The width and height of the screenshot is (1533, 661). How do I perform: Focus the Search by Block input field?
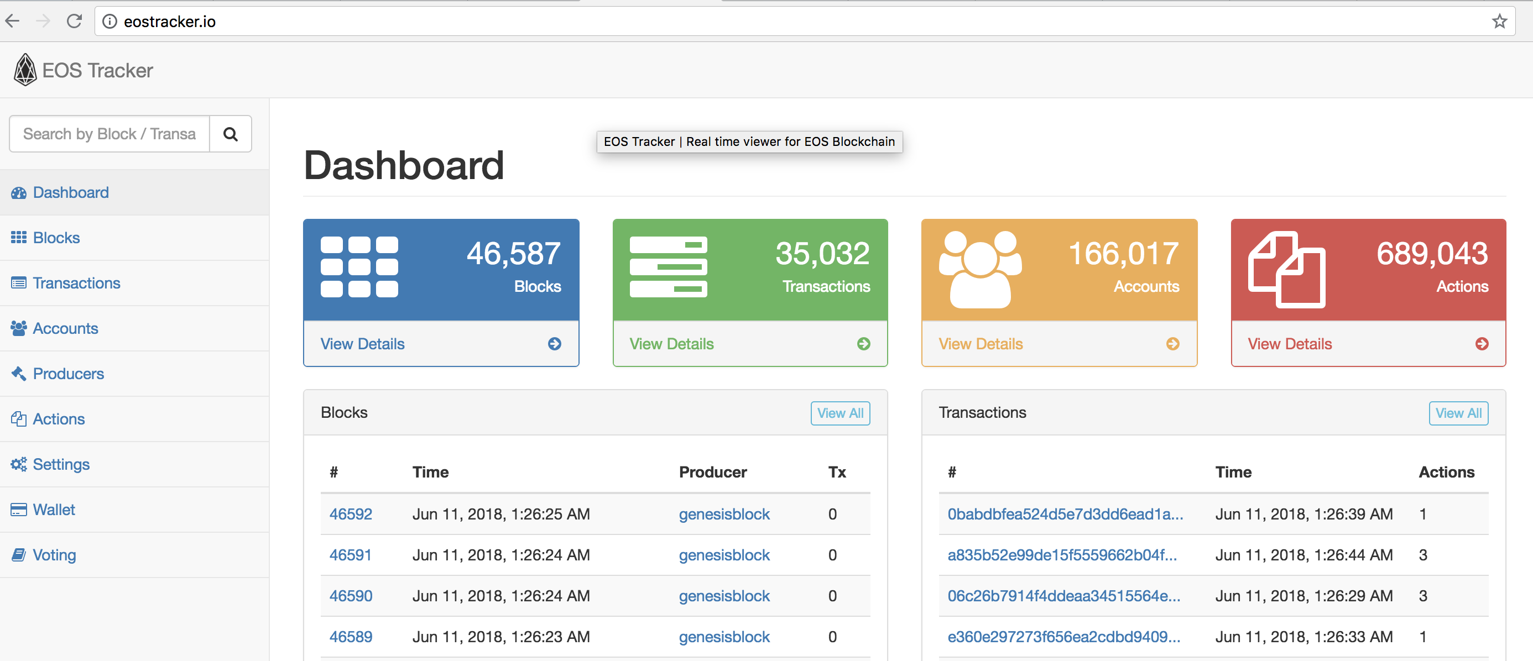pos(109,134)
